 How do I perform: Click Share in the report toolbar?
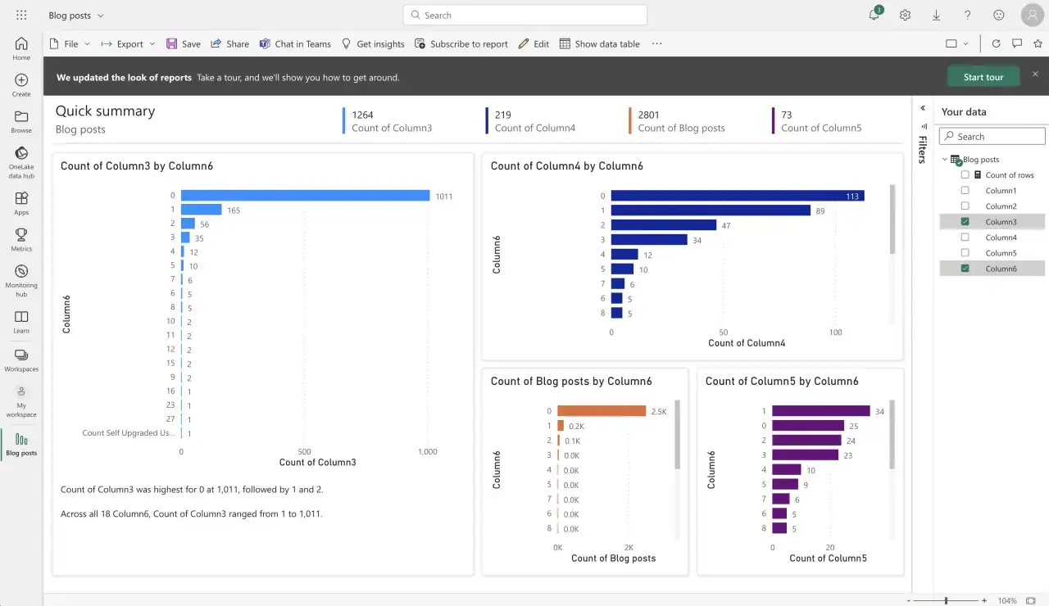[x=229, y=43]
